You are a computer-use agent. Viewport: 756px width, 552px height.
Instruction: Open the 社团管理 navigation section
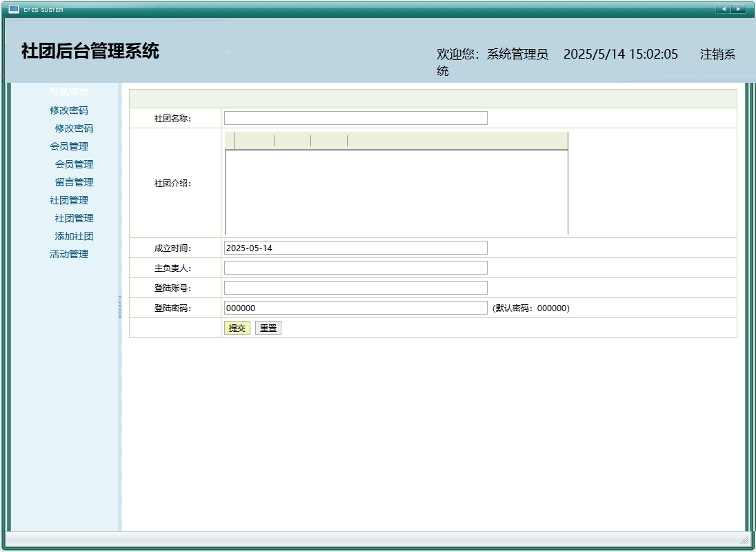pyautogui.click(x=68, y=200)
